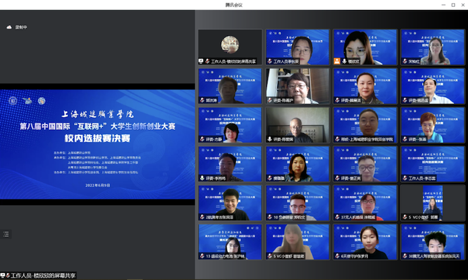Click muted mic icon on 工作人员-李芯蕊 tile
Viewport: 468px width, 280px height.
click(405, 178)
